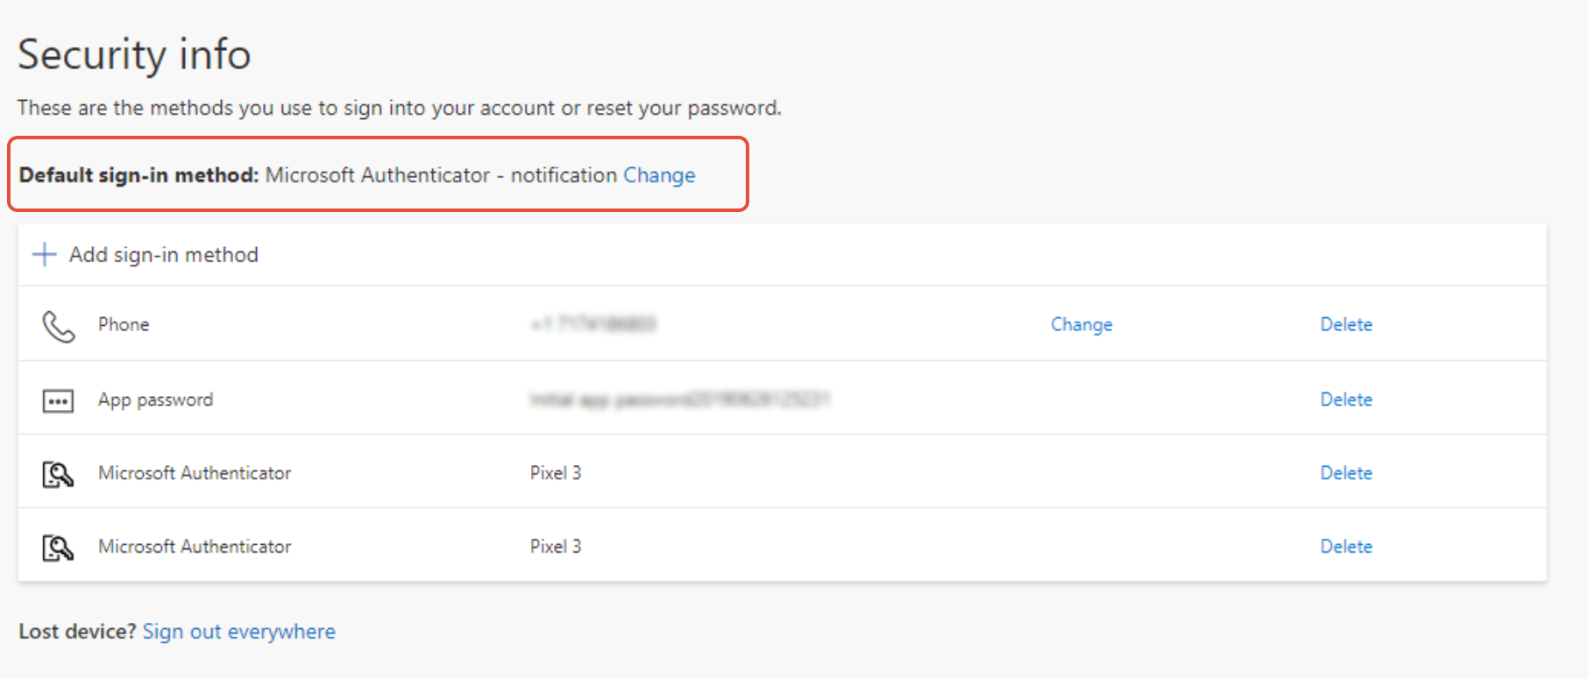Click the blurred app password name

[x=680, y=400]
